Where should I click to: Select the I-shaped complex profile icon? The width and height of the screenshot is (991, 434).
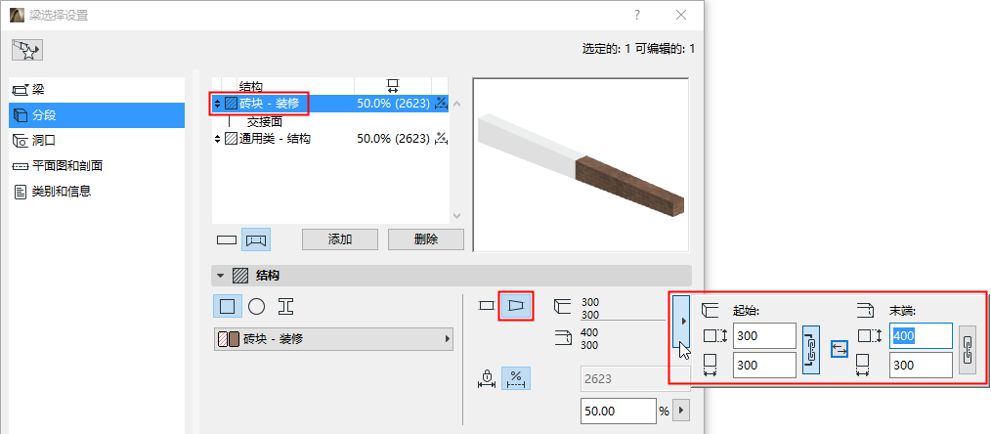pos(286,307)
